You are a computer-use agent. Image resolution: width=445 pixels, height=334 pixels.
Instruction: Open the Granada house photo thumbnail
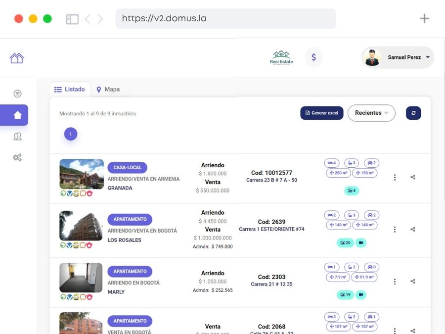tap(82, 174)
